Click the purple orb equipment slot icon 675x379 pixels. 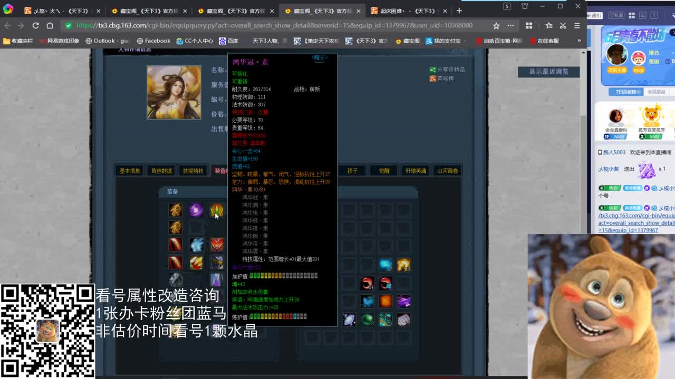point(196,211)
